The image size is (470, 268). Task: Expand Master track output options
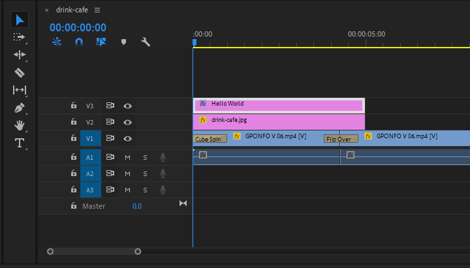coord(183,203)
